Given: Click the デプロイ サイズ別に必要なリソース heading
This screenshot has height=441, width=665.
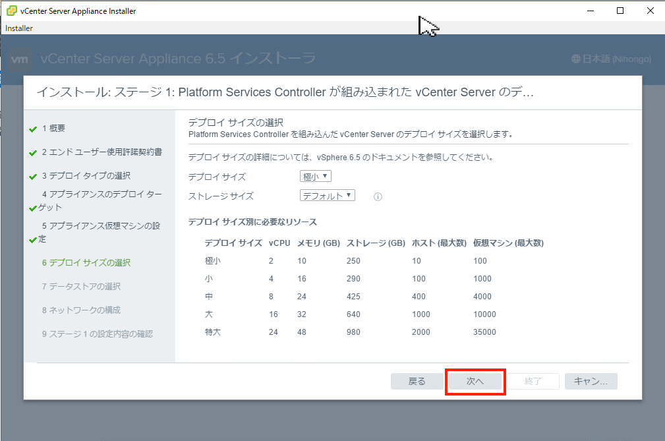Looking at the screenshot, I should 252,221.
